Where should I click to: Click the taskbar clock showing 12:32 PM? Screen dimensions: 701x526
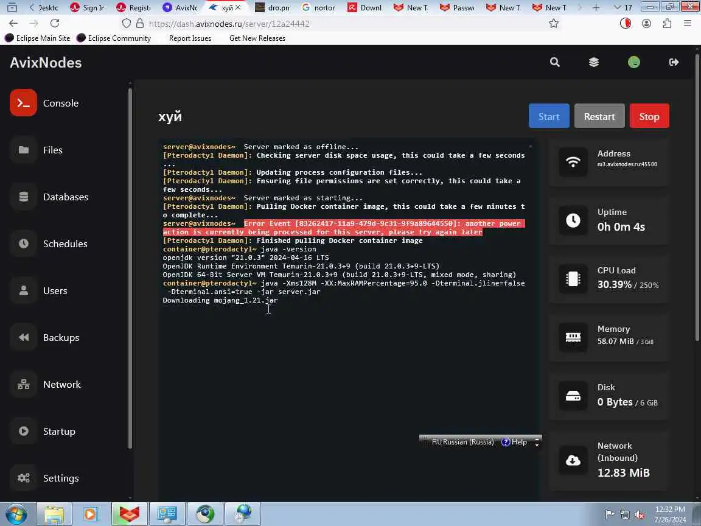tap(670, 510)
